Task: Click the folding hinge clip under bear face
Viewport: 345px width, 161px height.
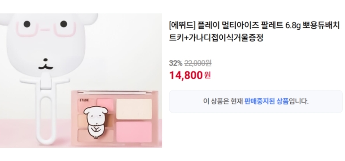Action: point(46,80)
